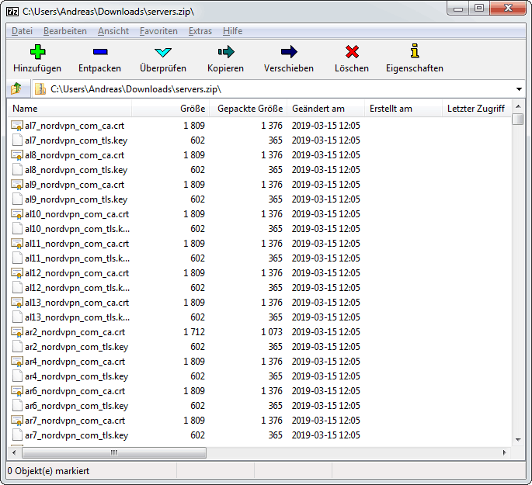This screenshot has height=485, width=532.
Task: Click file icon of ar2_nordvpn_com_tls.key
Action: (x=17, y=347)
